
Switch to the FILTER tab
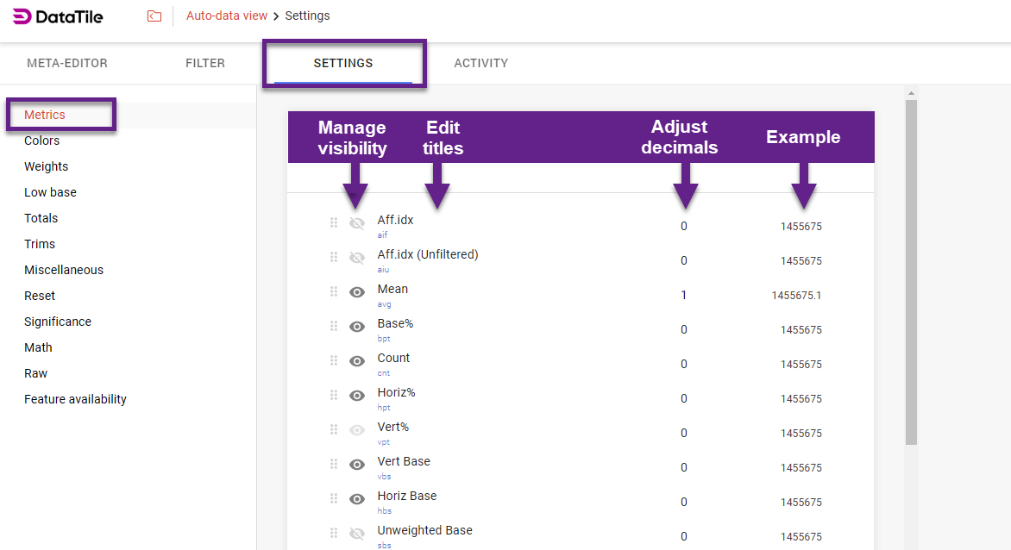tap(204, 63)
